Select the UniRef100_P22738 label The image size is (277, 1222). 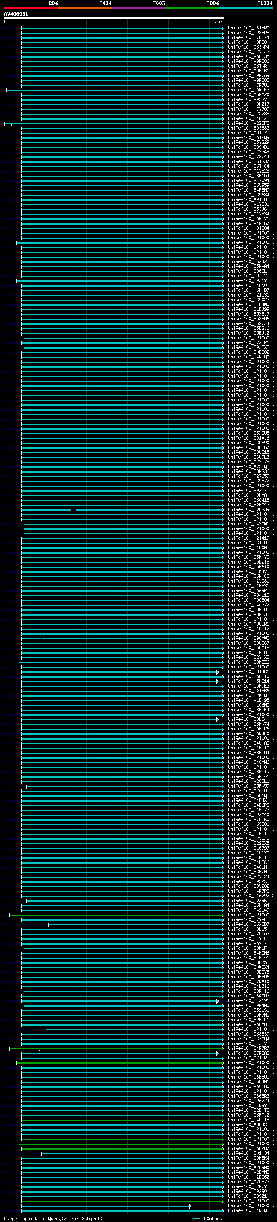click(248, 114)
